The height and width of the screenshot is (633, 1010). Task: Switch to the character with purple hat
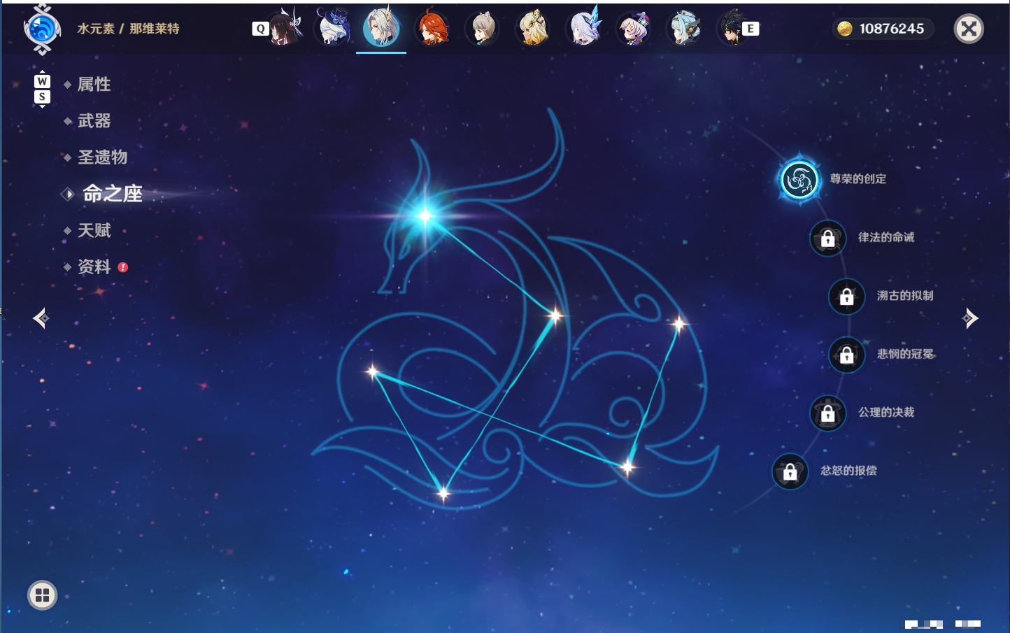[634, 28]
